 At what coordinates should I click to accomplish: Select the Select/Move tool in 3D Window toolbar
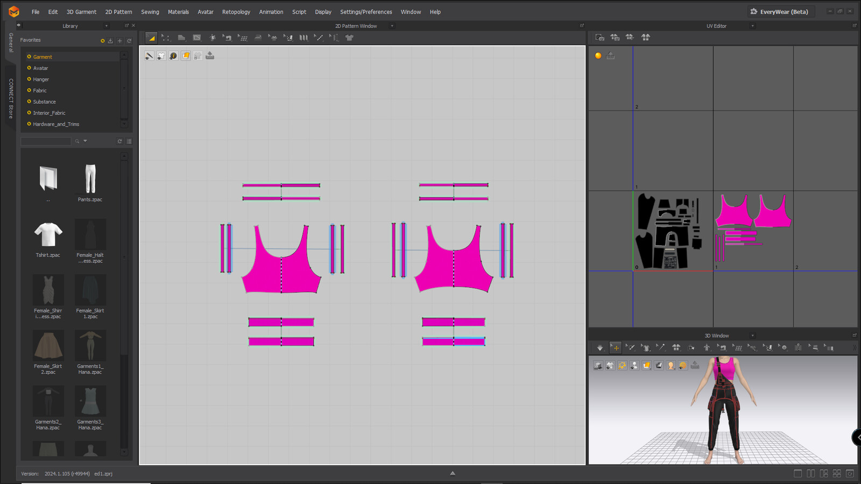pos(615,347)
